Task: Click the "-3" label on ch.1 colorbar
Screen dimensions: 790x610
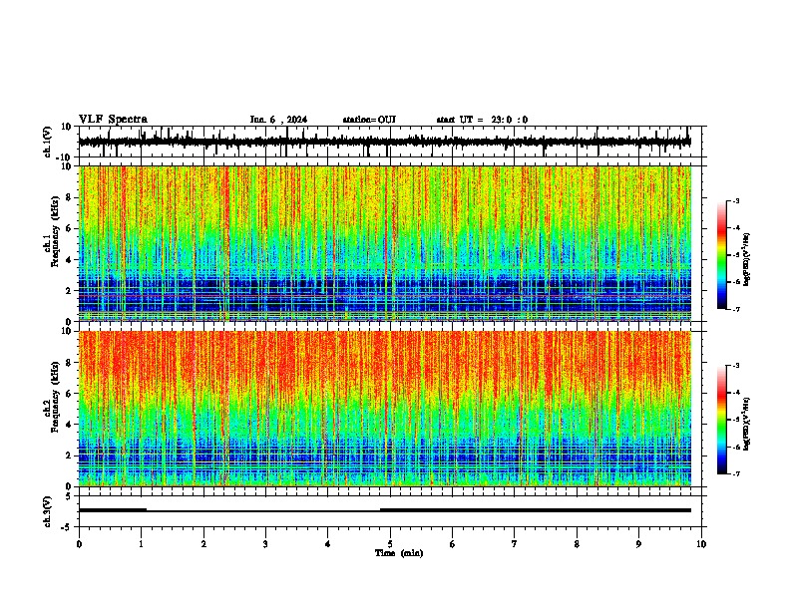Action: [735, 201]
